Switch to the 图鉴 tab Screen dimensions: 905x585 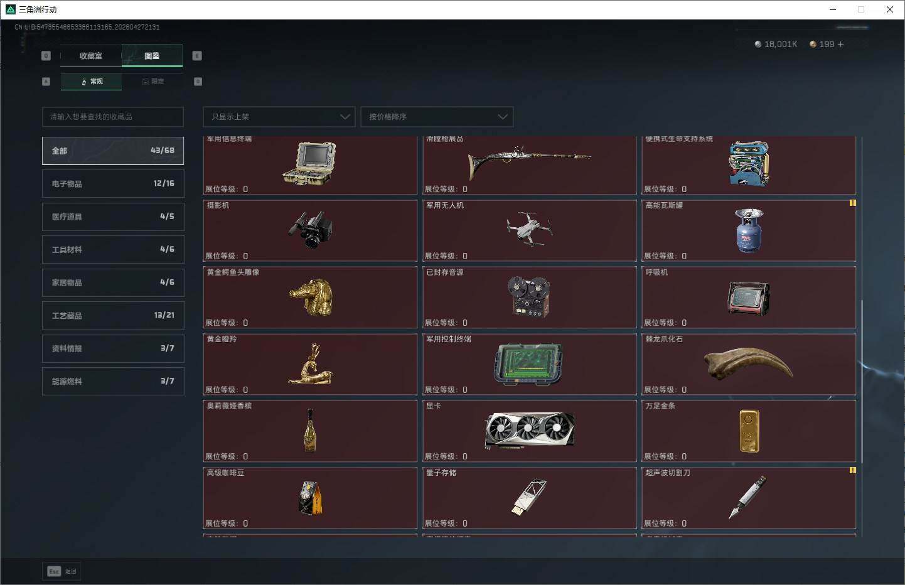pyautogui.click(x=152, y=56)
